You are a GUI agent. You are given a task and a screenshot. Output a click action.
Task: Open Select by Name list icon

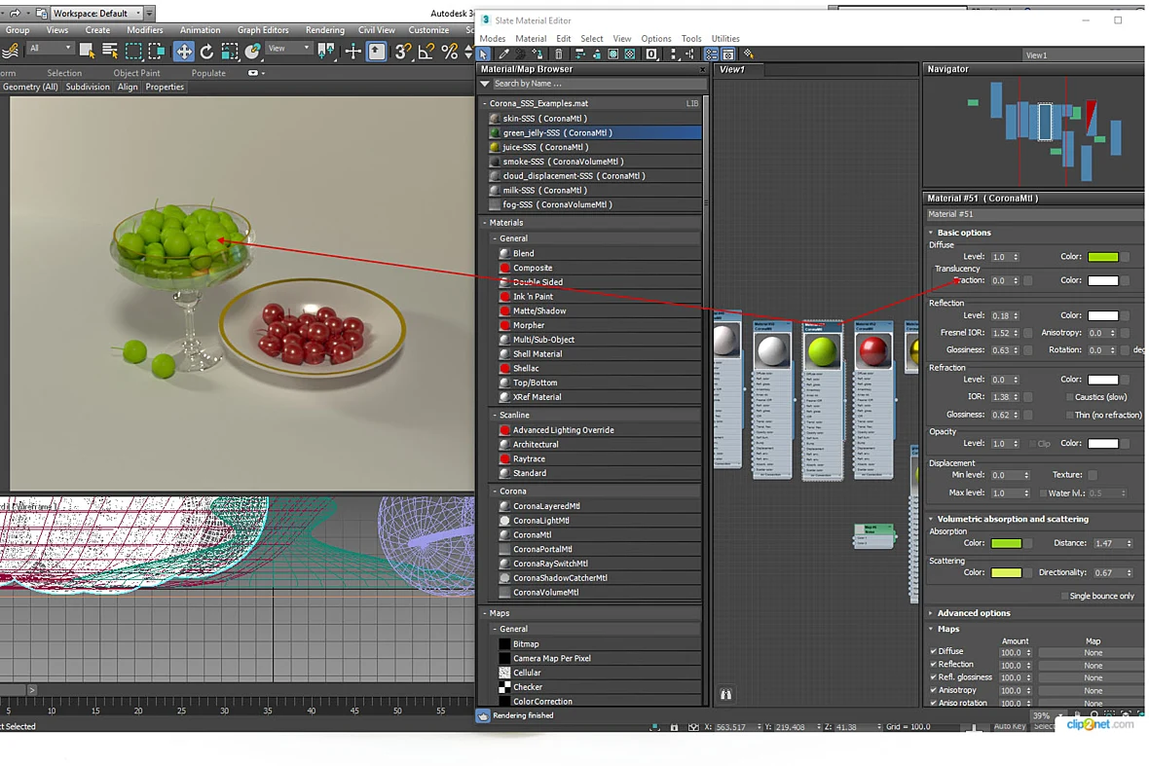pyautogui.click(x=110, y=51)
